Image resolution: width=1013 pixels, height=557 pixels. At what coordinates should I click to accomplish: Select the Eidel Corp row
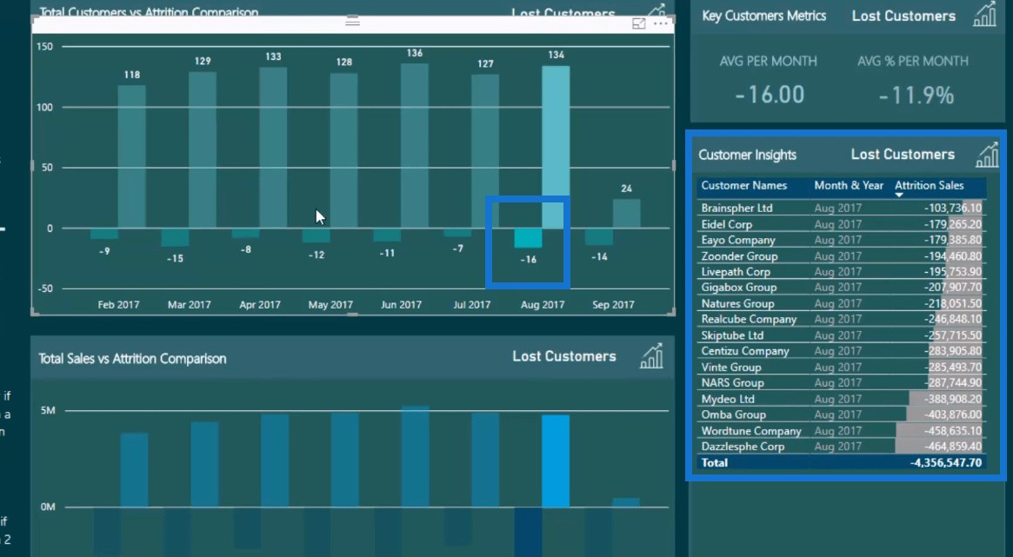pos(841,224)
